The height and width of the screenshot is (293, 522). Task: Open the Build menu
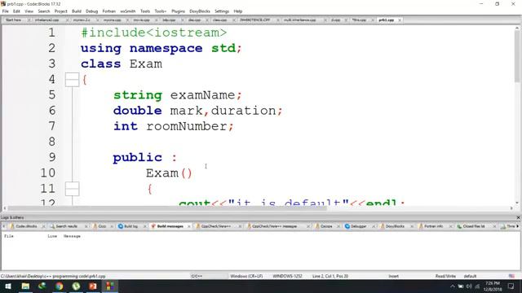[x=77, y=11]
